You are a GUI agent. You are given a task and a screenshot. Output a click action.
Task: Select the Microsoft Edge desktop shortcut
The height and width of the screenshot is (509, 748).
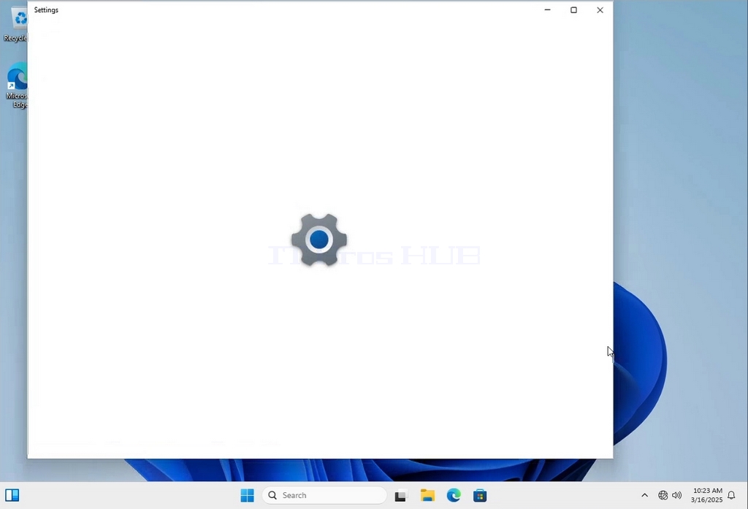tap(17, 85)
